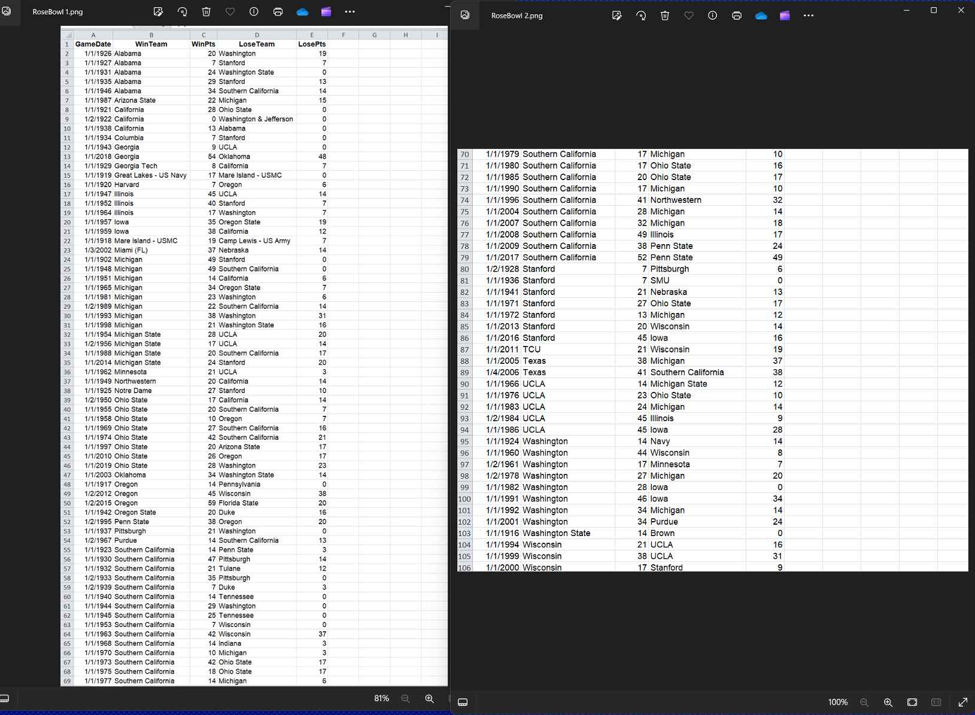The width and height of the screenshot is (975, 715).
Task: Click the 1/3/2002 date cell
Action: 93,250
